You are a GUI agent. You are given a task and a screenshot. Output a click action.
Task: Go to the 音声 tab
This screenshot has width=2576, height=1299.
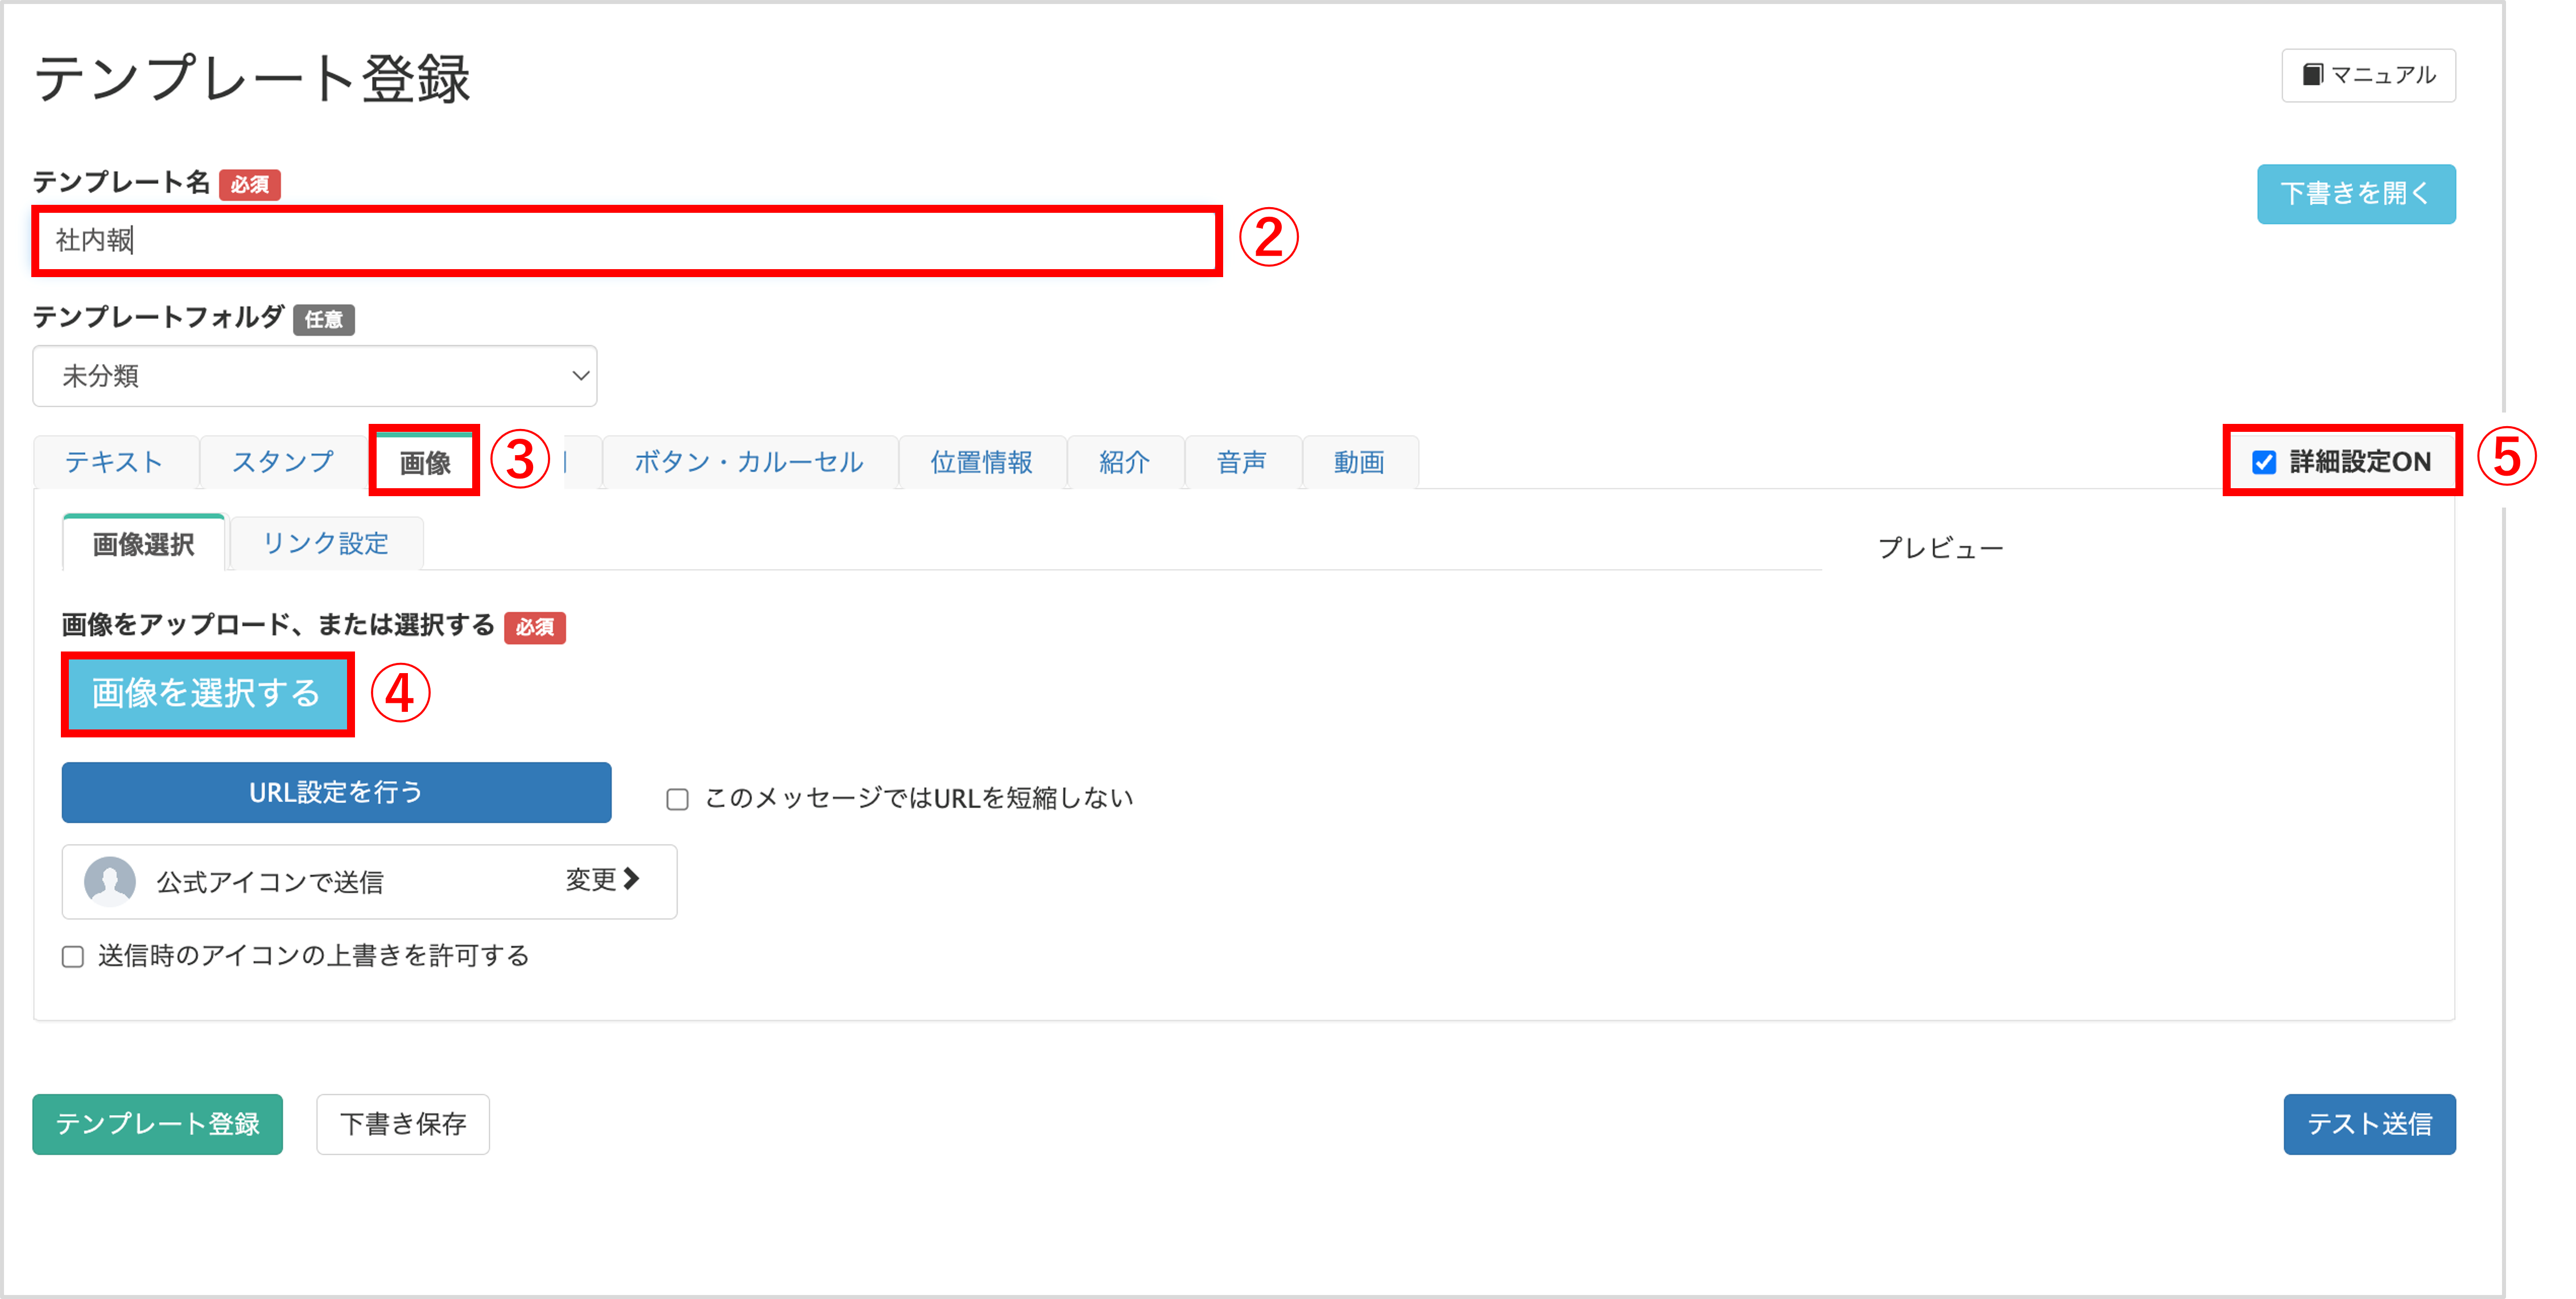[1242, 462]
